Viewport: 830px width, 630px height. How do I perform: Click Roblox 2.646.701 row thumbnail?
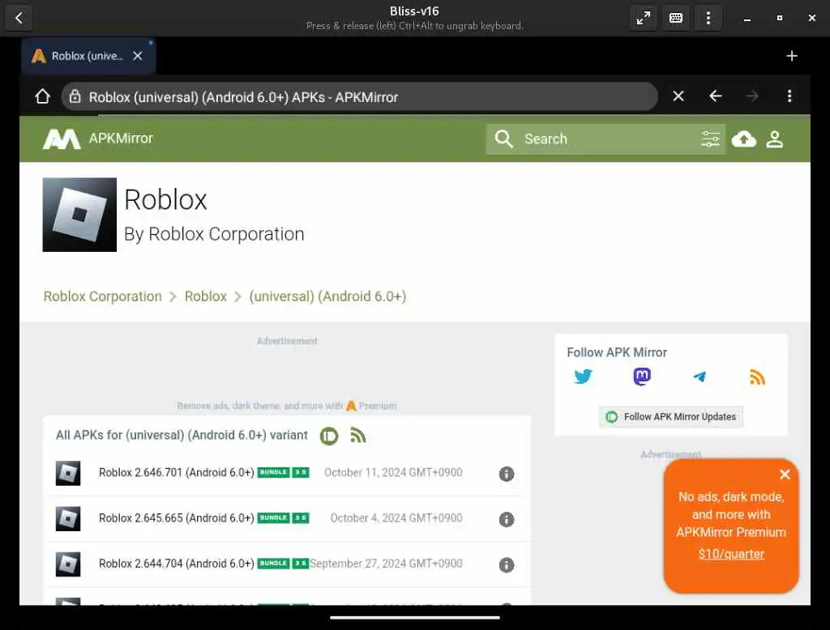pyautogui.click(x=68, y=474)
